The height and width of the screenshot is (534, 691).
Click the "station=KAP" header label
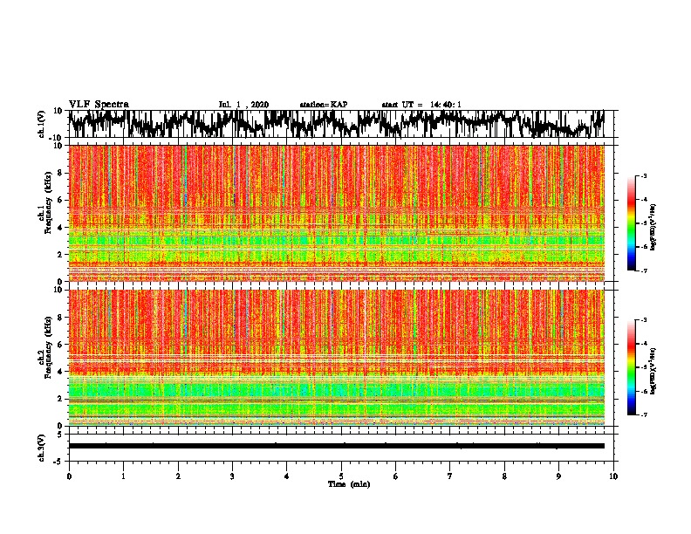[x=324, y=105]
